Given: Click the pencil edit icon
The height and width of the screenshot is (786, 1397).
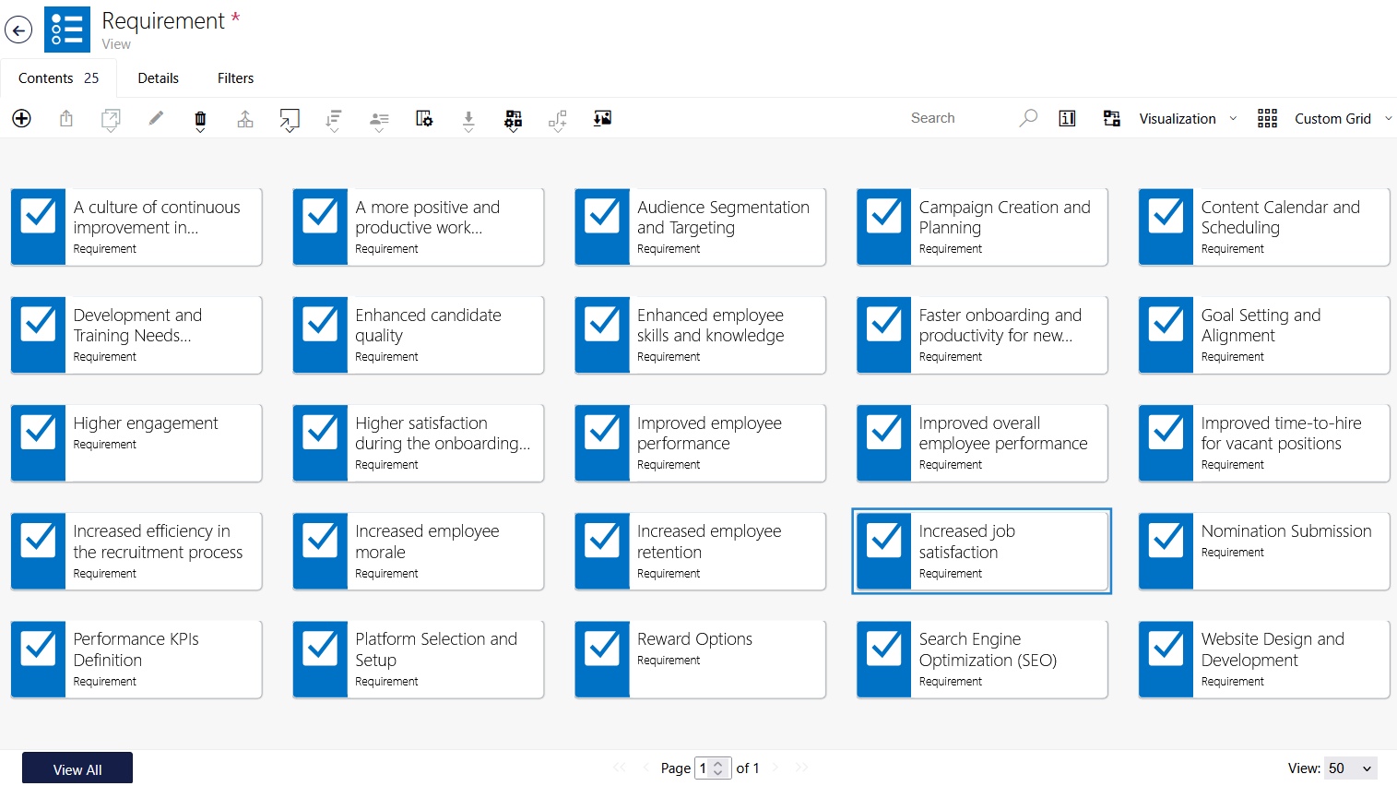Looking at the screenshot, I should pos(156,118).
